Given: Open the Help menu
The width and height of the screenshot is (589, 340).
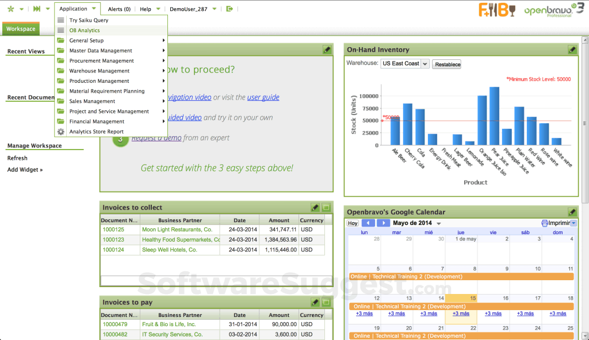Looking at the screenshot, I should tap(146, 9).
